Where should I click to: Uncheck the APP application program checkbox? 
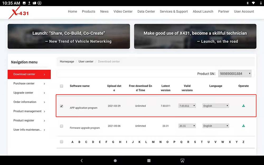coord(62,106)
